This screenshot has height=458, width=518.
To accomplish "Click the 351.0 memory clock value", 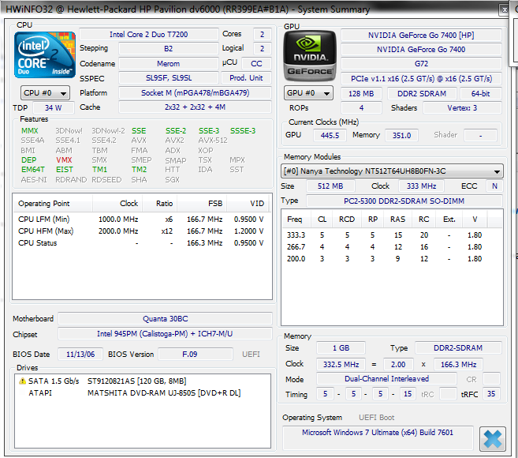I will [x=402, y=135].
